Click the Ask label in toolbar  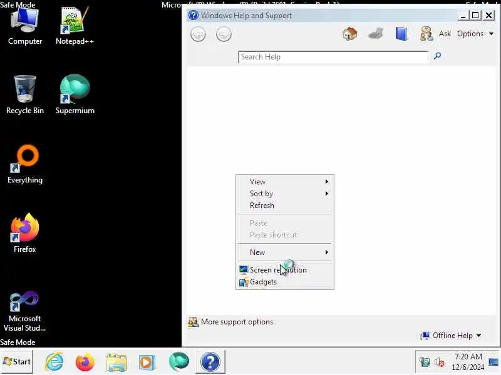[x=445, y=34]
